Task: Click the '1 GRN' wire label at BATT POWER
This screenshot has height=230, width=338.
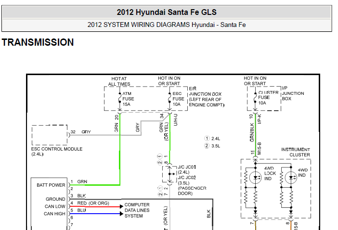Action: click(79, 181)
